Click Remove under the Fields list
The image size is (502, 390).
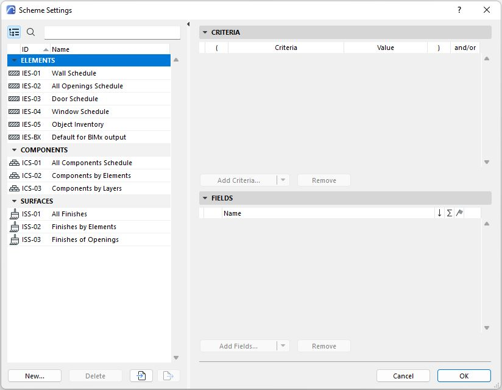pyautogui.click(x=324, y=346)
